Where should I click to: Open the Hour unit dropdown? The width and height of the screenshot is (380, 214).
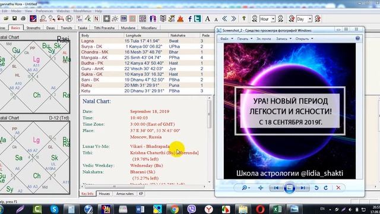273,19
